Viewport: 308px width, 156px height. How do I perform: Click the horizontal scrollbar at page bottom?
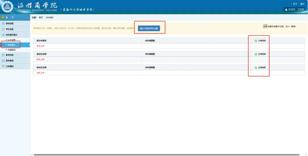click(161, 155)
